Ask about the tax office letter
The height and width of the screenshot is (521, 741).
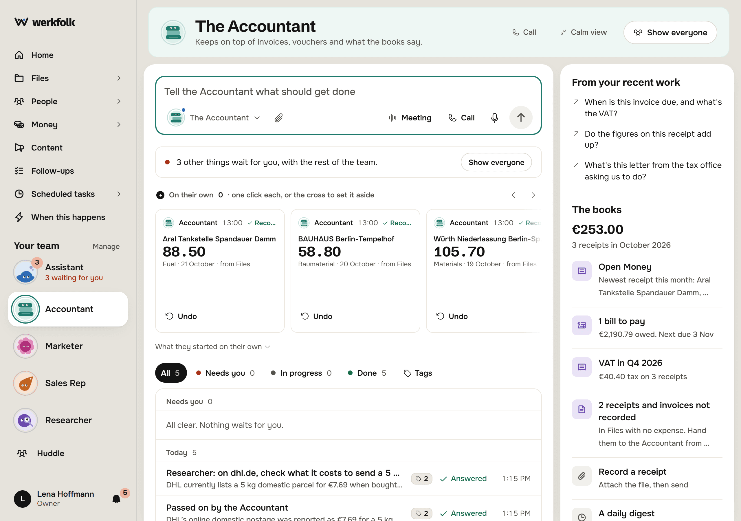[647, 171]
